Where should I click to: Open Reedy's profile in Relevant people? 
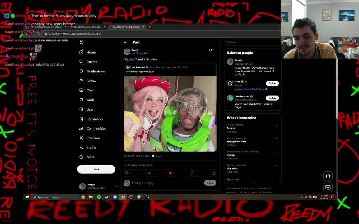(x=238, y=60)
